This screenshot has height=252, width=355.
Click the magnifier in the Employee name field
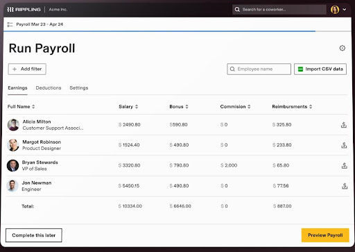[x=232, y=69]
